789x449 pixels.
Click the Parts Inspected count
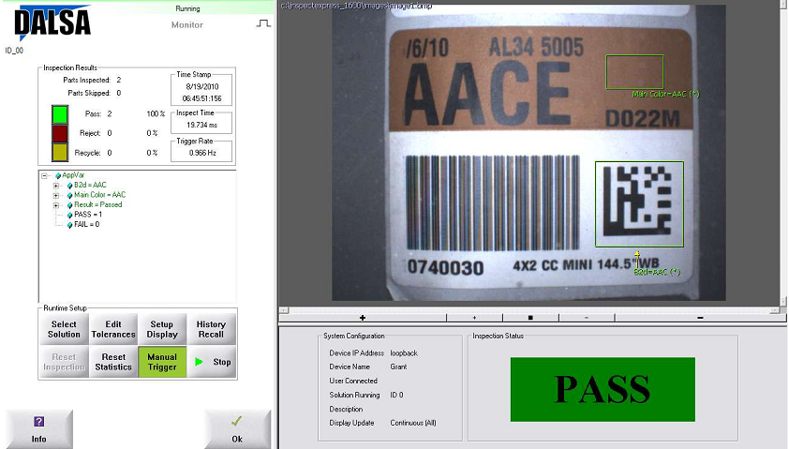(x=119, y=80)
